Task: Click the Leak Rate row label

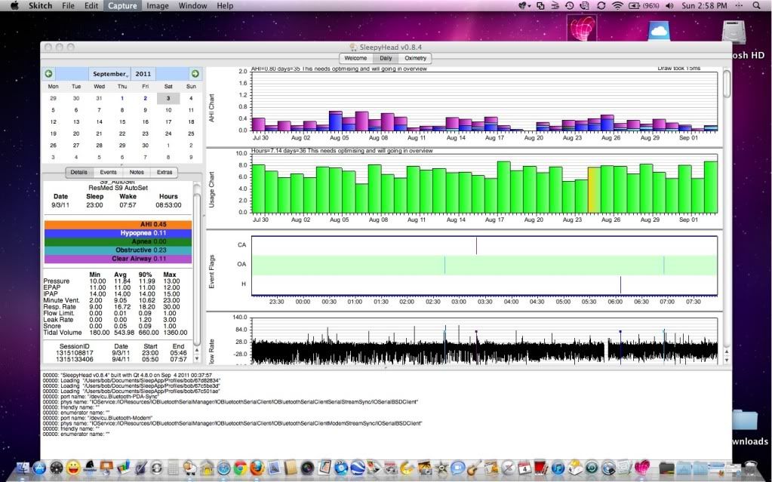Action: pyautogui.click(x=58, y=320)
